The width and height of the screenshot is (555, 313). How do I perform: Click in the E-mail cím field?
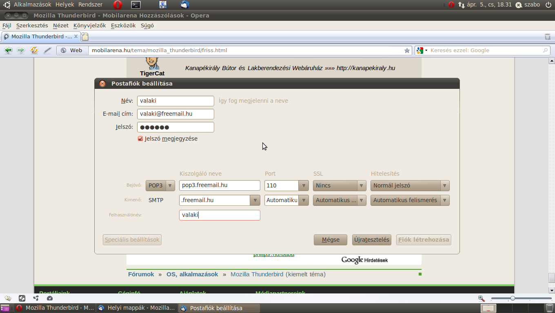pos(175,114)
